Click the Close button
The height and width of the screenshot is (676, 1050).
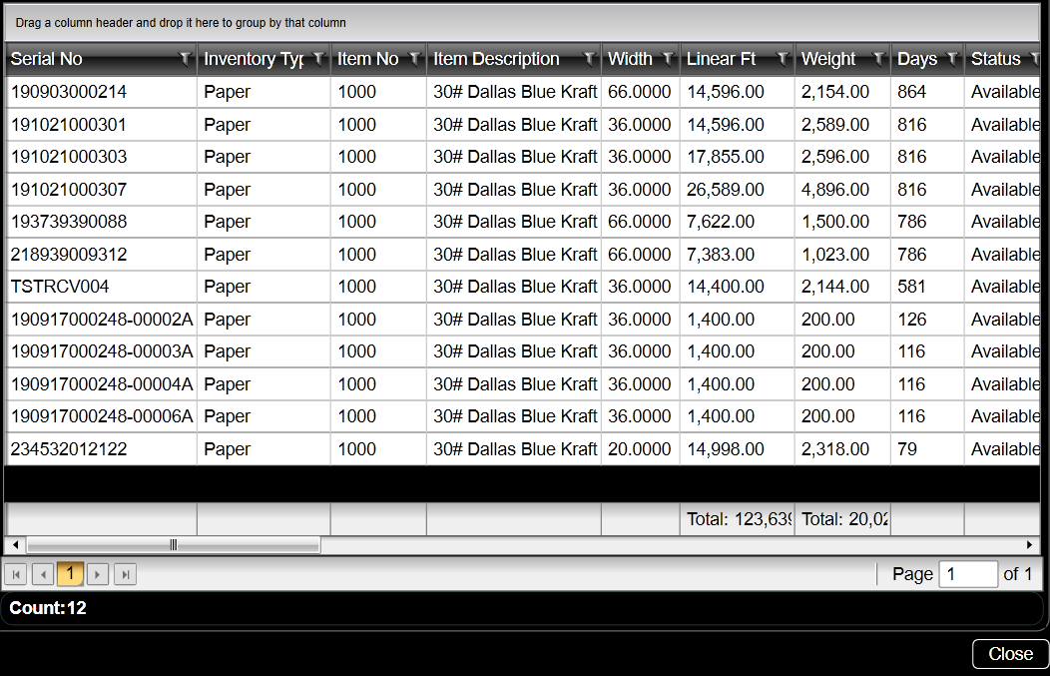click(x=1010, y=654)
